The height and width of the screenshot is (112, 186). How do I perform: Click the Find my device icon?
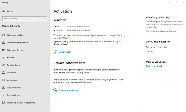point(3,87)
